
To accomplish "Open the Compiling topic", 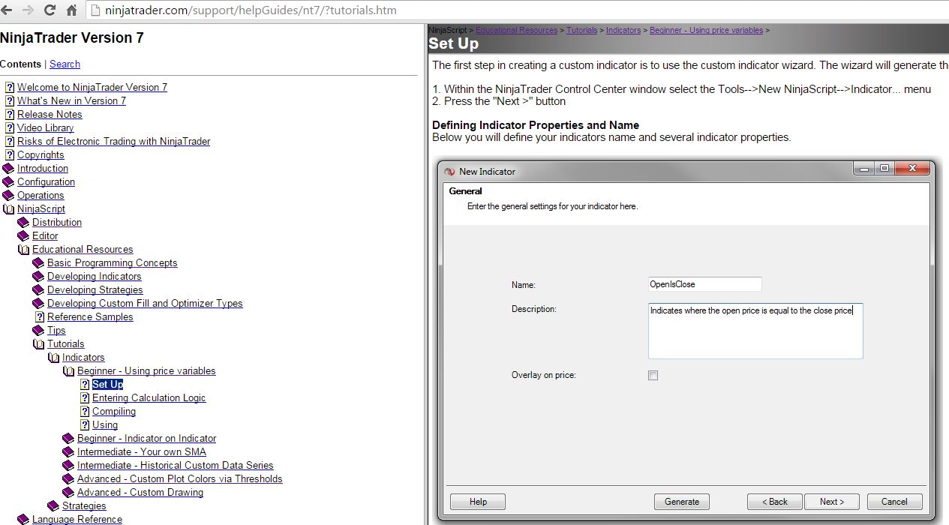I will click(114, 411).
